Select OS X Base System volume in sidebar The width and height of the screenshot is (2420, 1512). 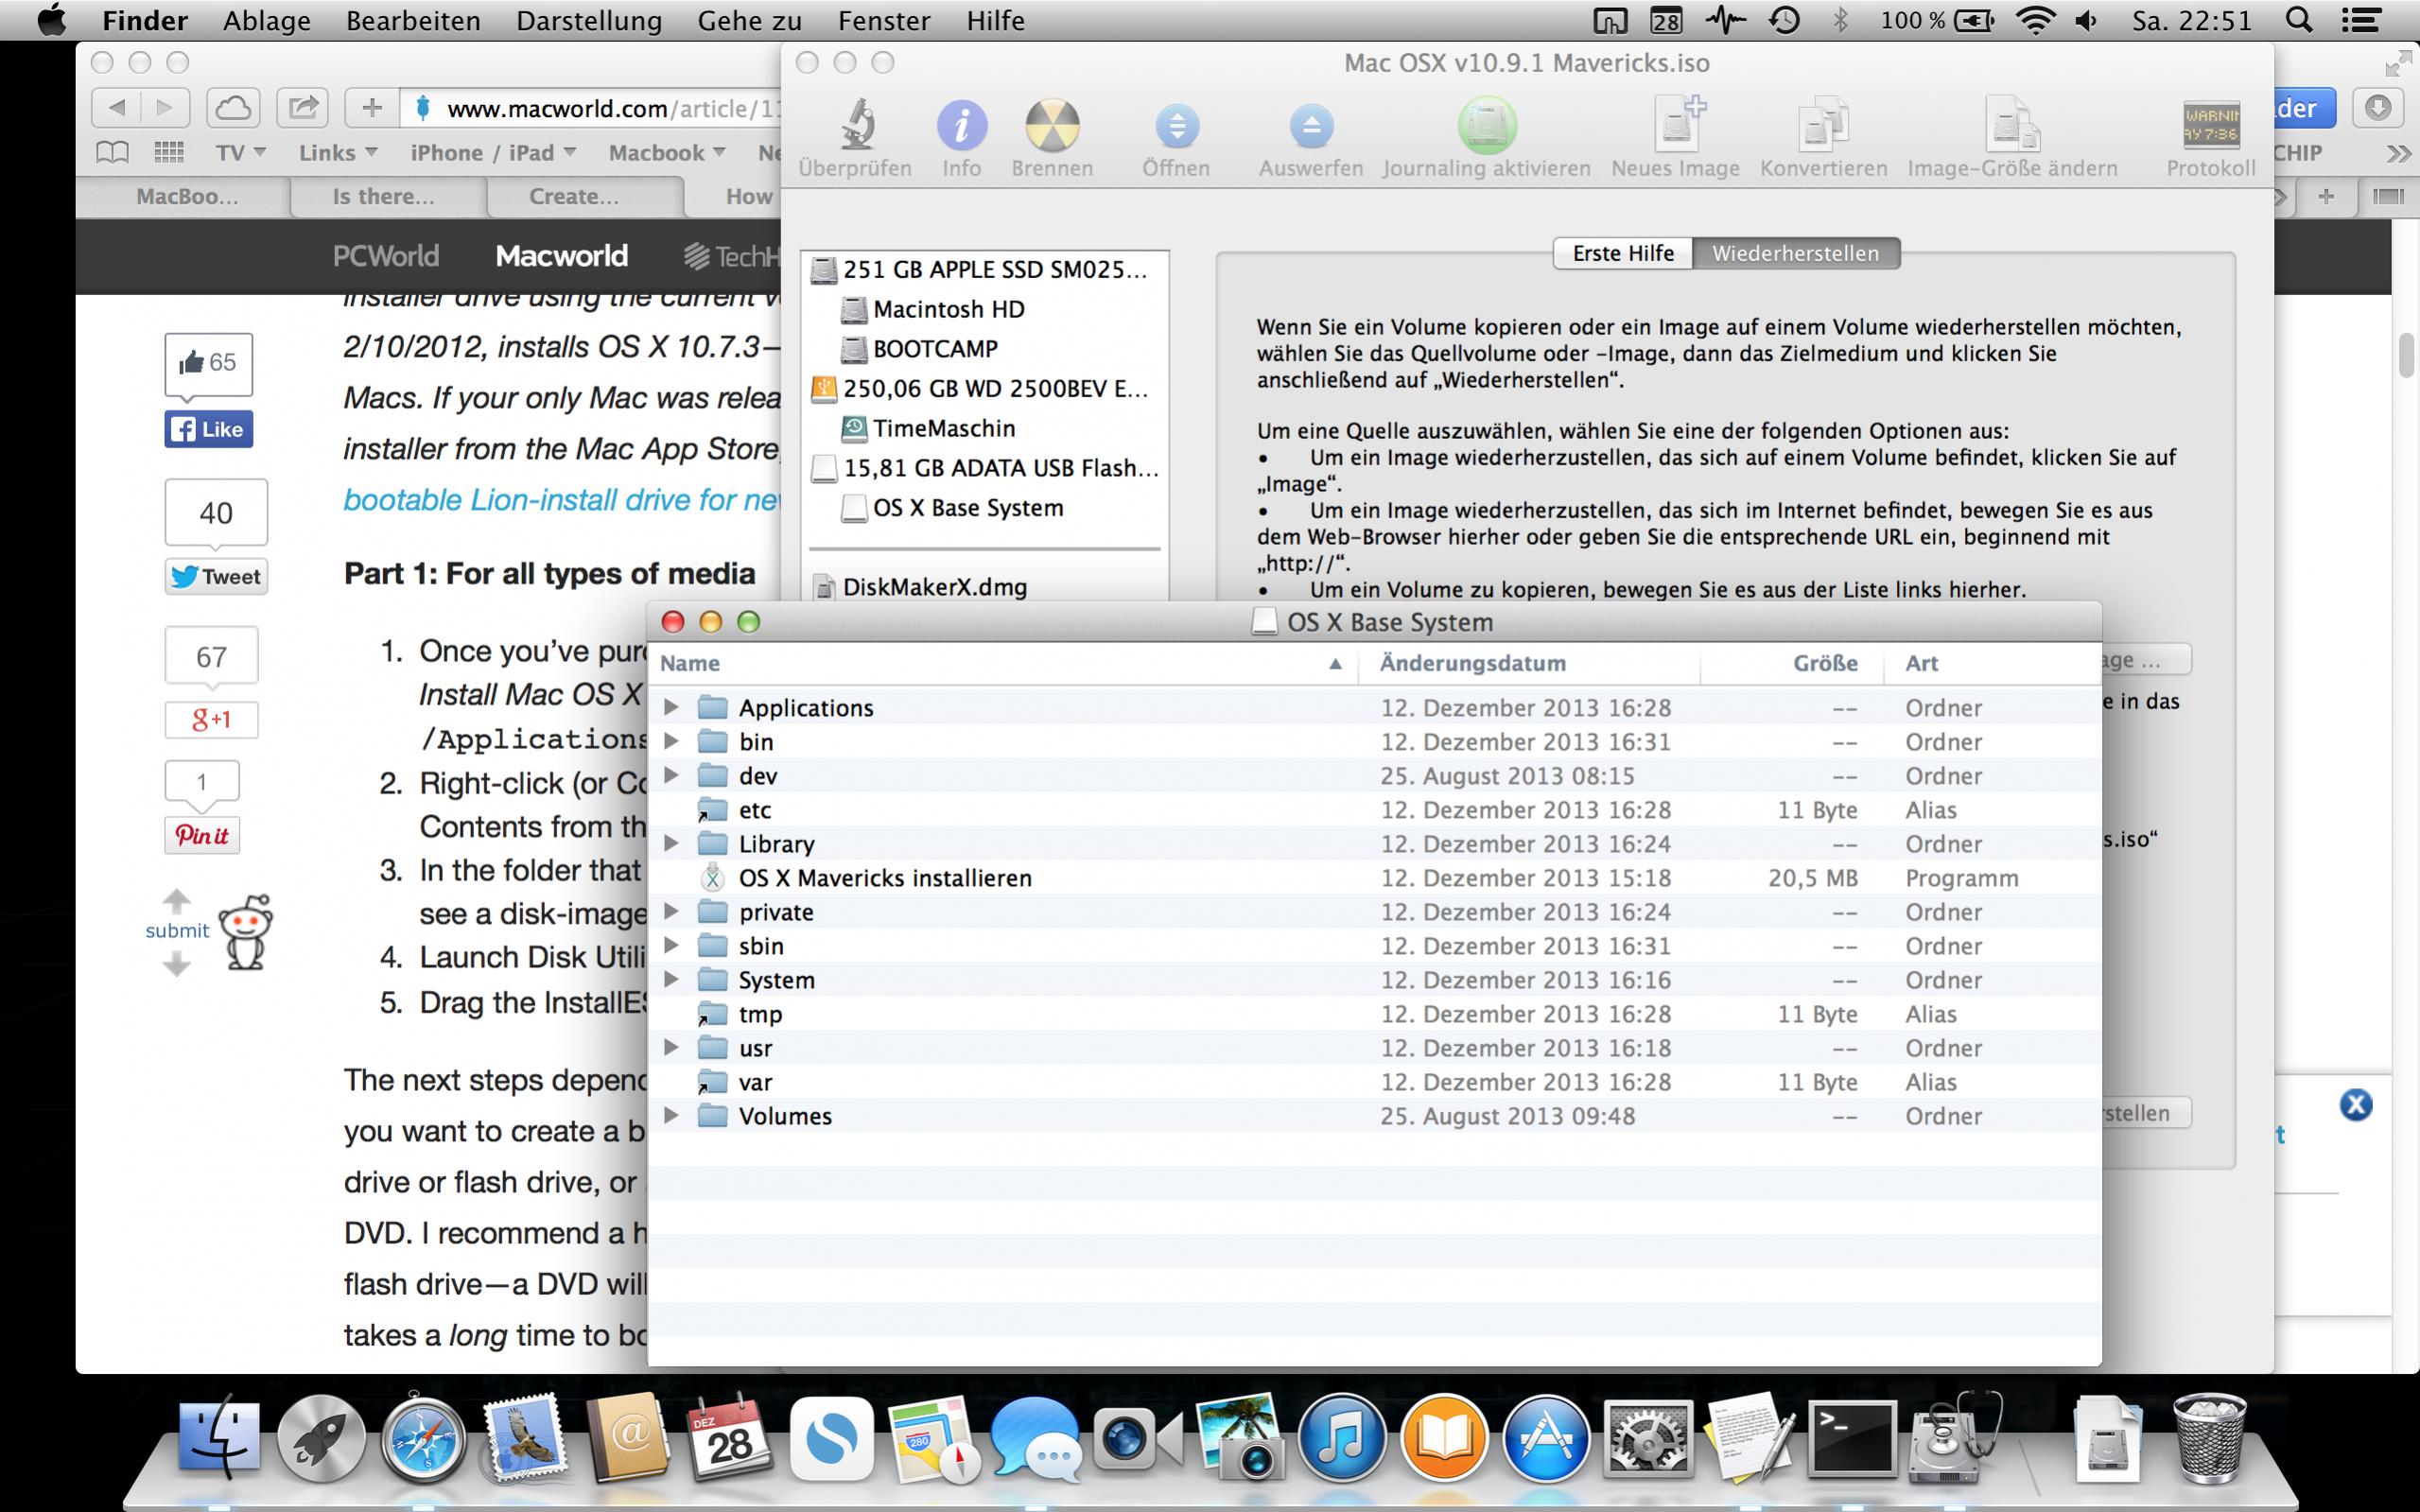[x=967, y=508]
